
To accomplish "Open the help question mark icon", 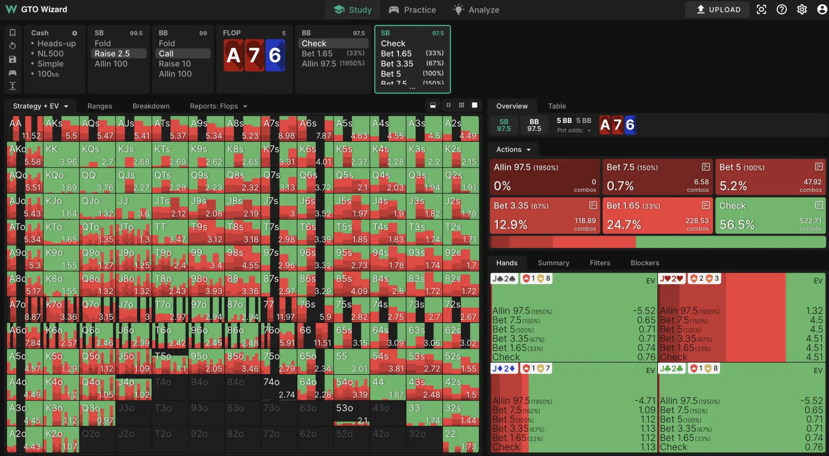I will coord(782,10).
